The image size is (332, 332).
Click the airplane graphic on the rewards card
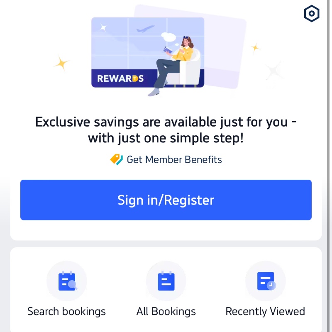(x=145, y=29)
